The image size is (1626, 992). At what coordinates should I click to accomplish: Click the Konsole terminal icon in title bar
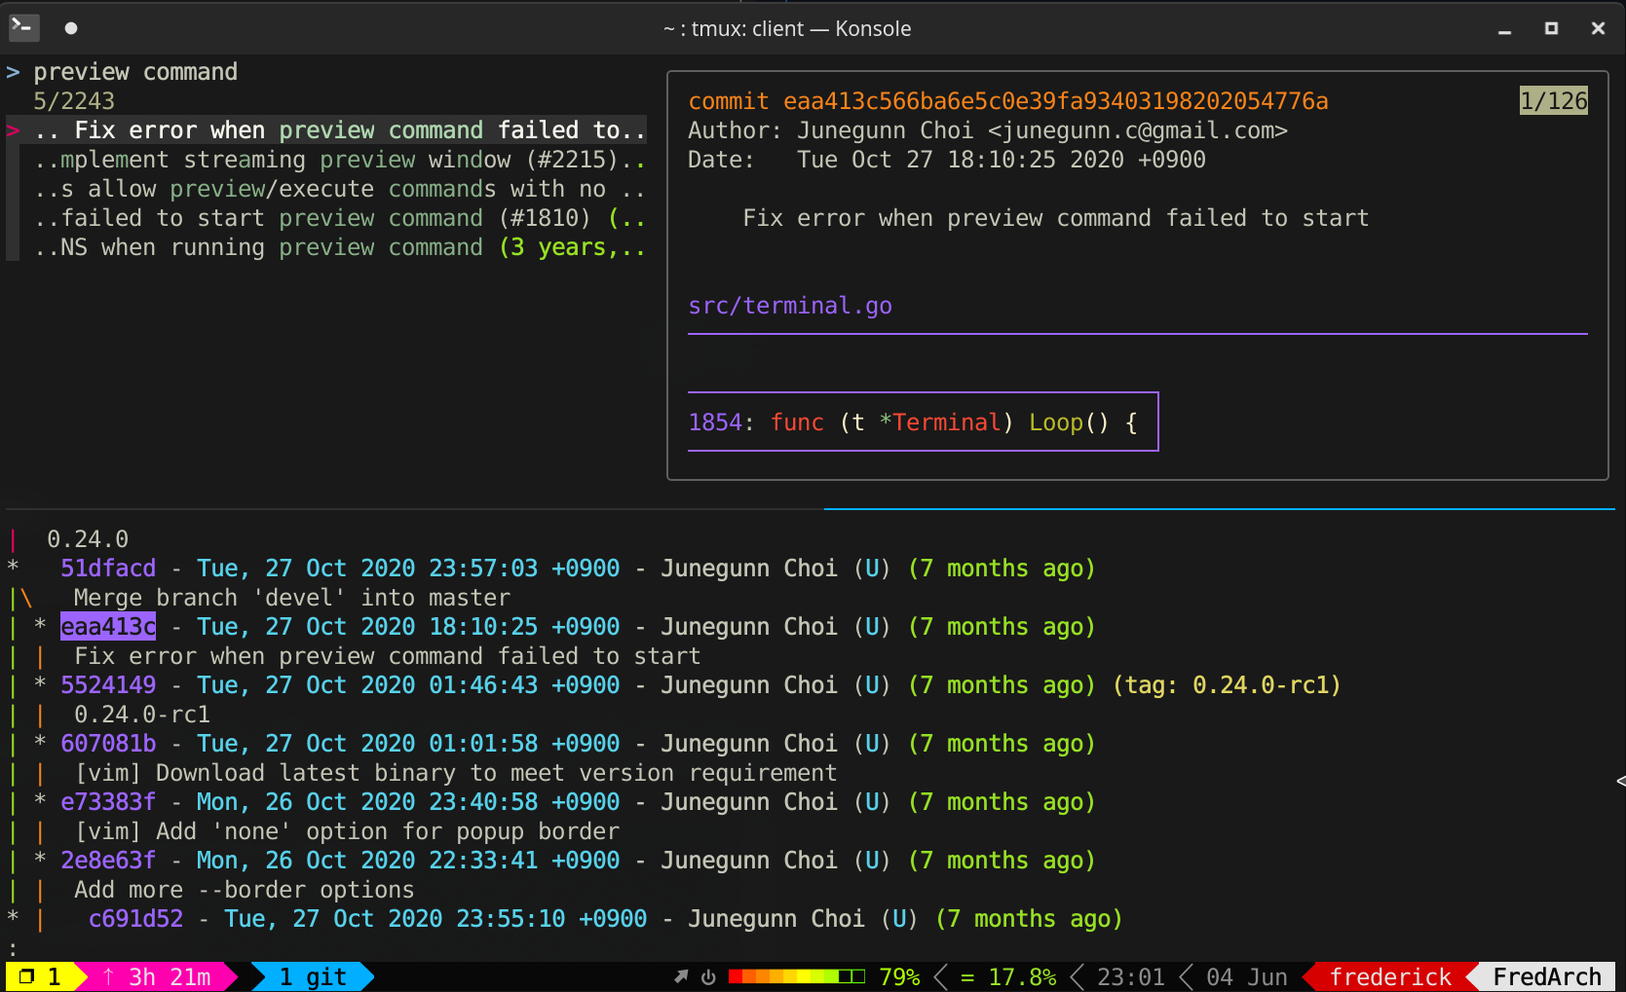pos(23,27)
